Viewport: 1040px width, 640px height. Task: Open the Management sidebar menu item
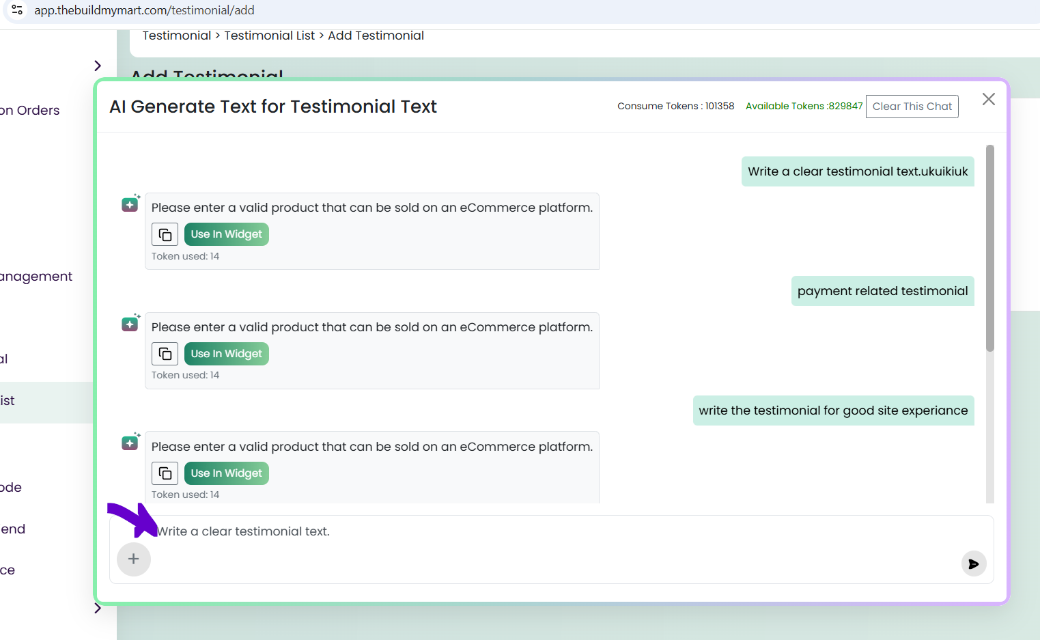pyautogui.click(x=36, y=277)
